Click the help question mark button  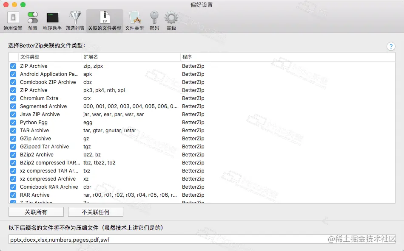(x=391, y=46)
